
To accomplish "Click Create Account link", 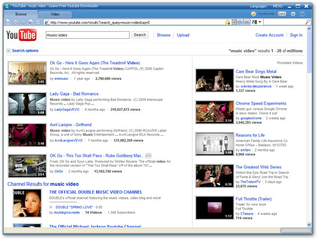I will click(269, 35).
